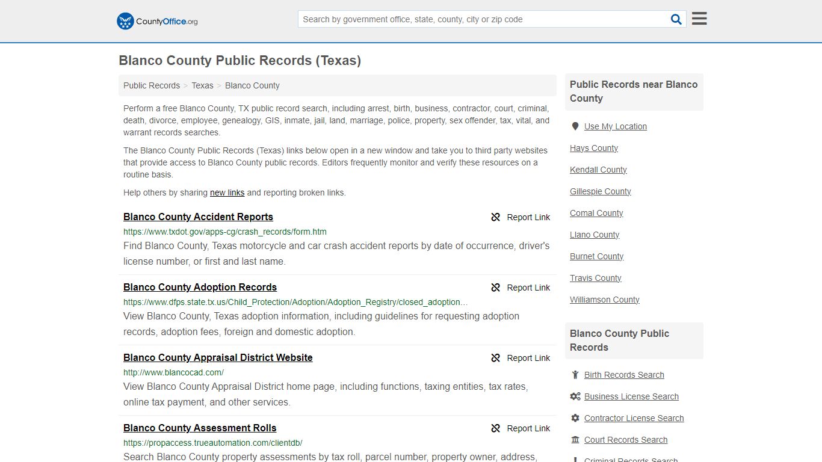Click 'Public Records near Blanco County' sidebar heading
822x462 pixels.
tap(634, 91)
